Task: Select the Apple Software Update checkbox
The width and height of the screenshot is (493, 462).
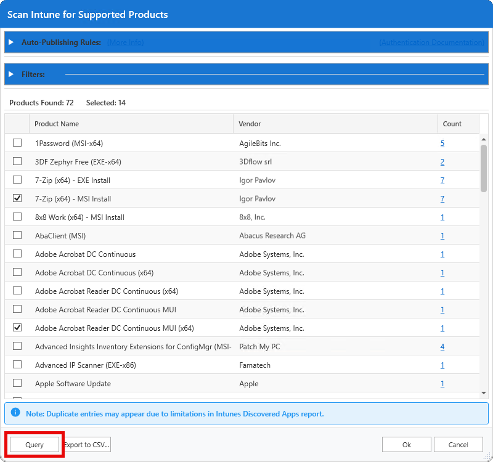Action: pos(17,383)
